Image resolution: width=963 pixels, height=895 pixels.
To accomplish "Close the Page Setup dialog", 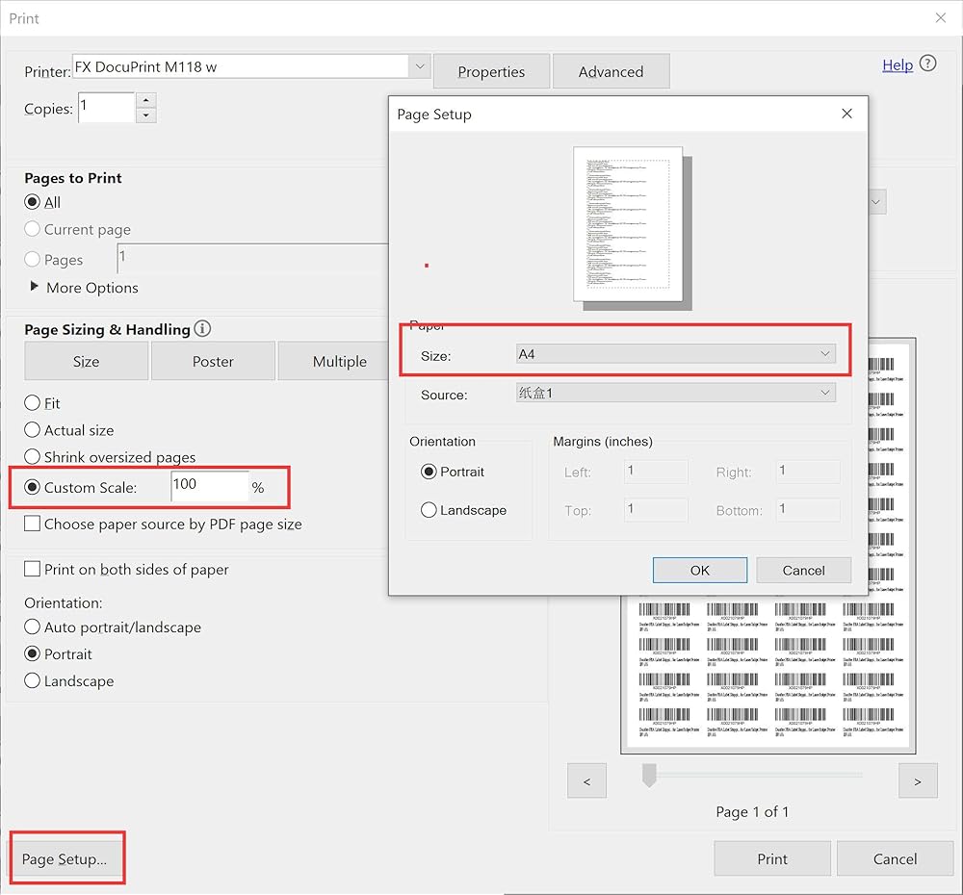I will [846, 114].
